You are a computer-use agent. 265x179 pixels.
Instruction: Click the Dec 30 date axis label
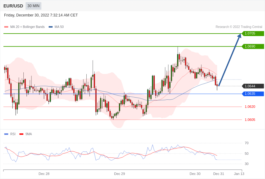(x=195, y=174)
